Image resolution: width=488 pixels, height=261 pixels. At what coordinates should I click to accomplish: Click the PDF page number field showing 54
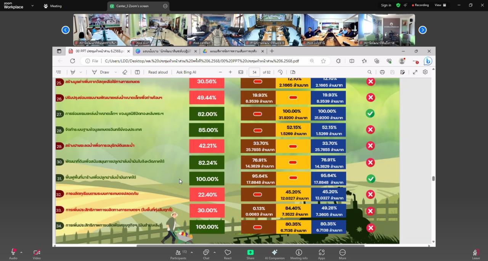point(254,72)
